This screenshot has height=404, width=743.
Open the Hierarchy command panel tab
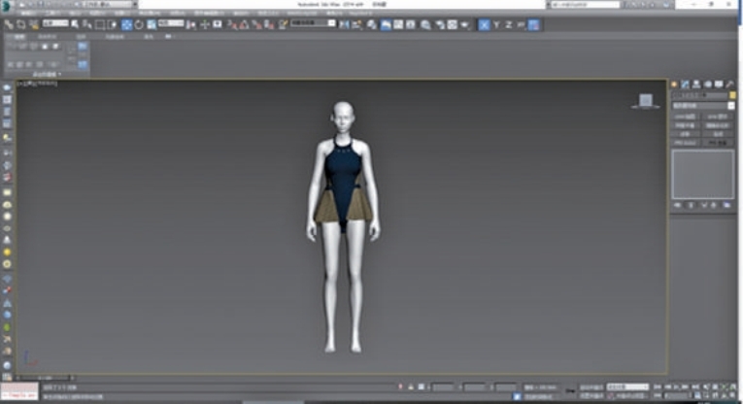click(696, 84)
